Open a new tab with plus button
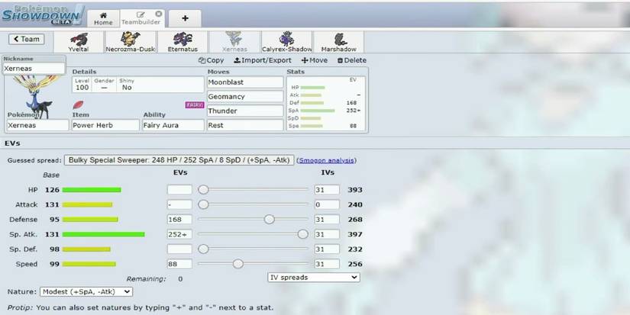The height and width of the screenshot is (315, 630). point(185,18)
